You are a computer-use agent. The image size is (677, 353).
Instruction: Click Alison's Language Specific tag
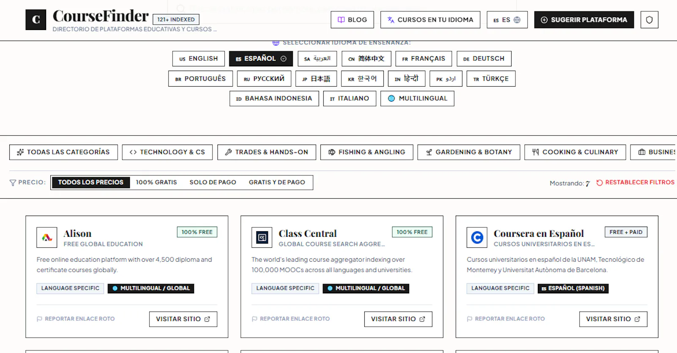[x=70, y=288]
